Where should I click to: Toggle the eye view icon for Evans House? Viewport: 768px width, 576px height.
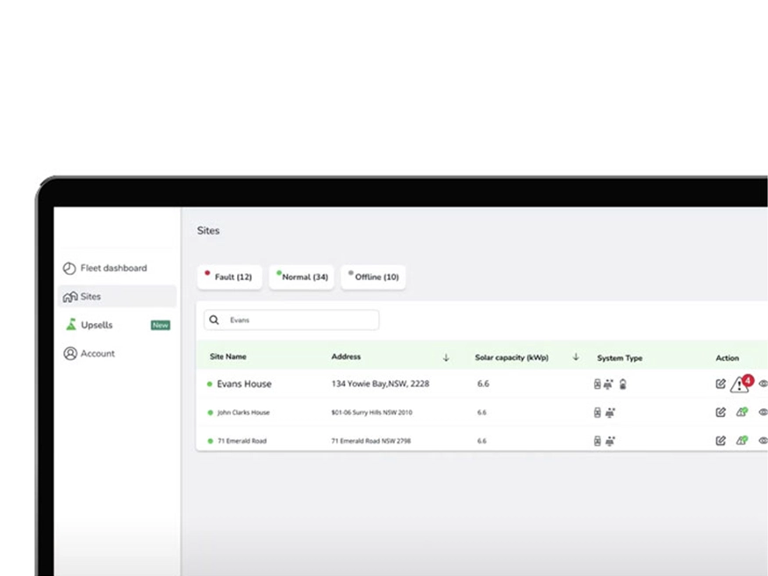(x=763, y=384)
